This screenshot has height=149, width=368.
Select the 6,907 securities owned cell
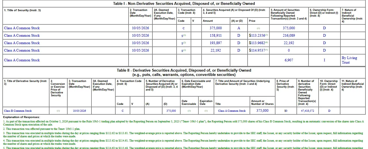[x=289, y=60]
